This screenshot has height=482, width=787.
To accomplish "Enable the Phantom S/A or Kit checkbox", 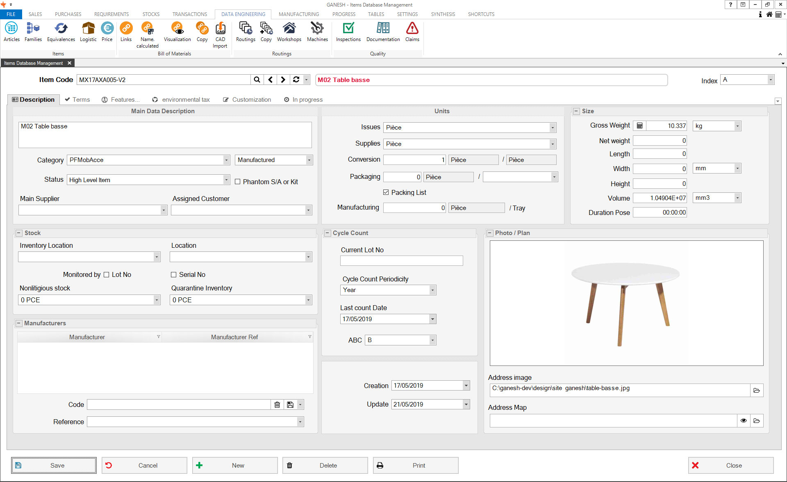I will pos(237,182).
